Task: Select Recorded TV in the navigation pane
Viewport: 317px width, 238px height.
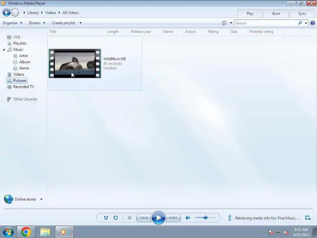Action: pyautogui.click(x=24, y=87)
